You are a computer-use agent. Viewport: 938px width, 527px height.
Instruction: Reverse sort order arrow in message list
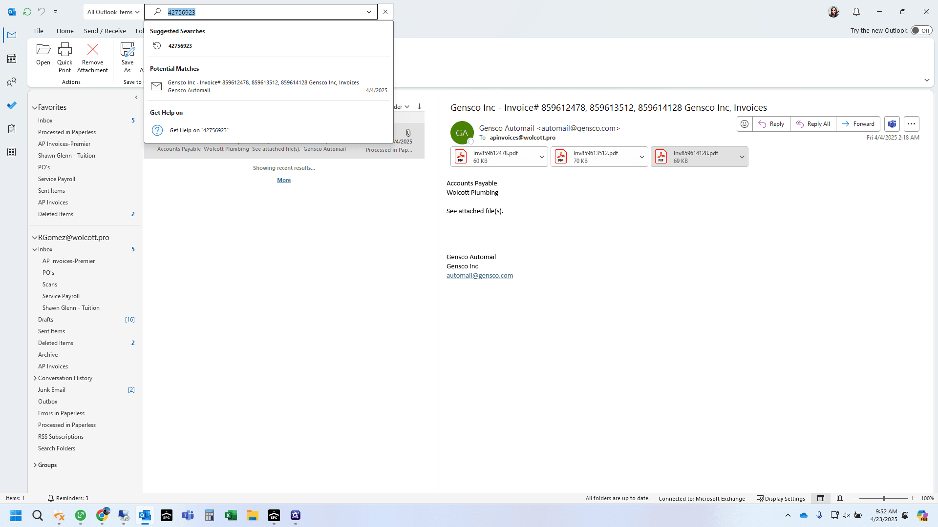(419, 106)
